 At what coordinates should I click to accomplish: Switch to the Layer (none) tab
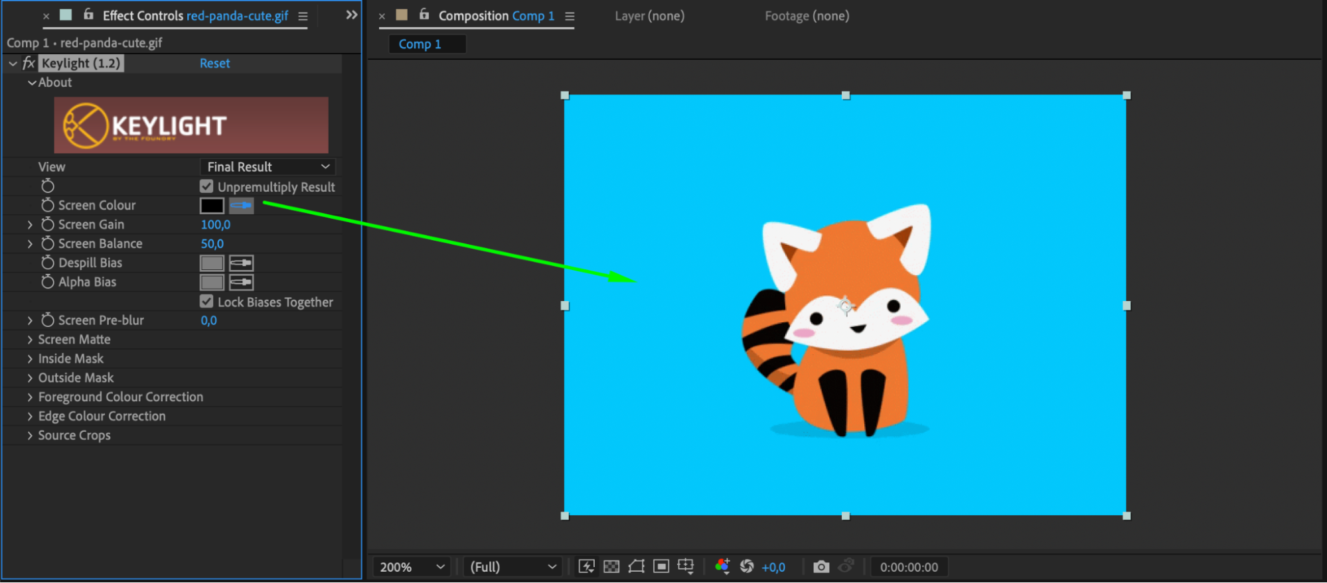pos(649,16)
